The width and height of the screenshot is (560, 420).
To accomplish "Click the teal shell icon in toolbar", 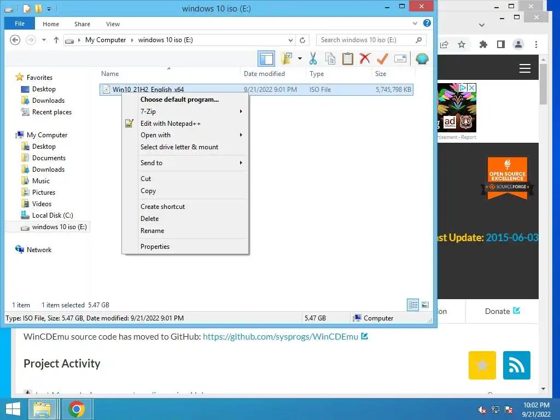I will click(x=422, y=59).
